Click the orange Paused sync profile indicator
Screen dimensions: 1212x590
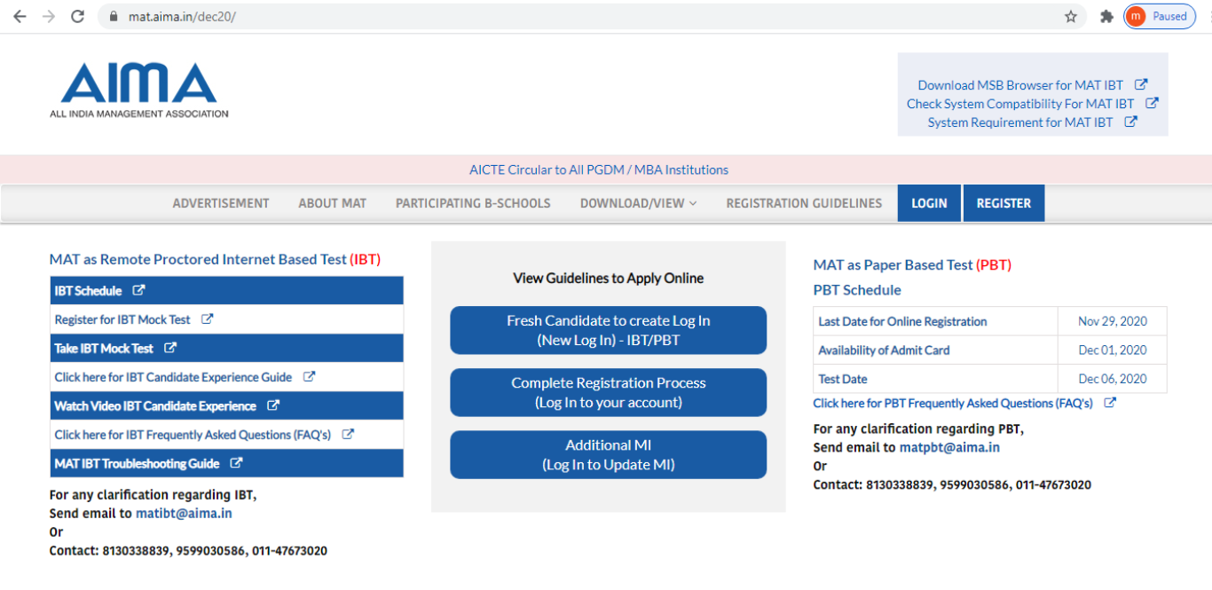pos(1159,15)
